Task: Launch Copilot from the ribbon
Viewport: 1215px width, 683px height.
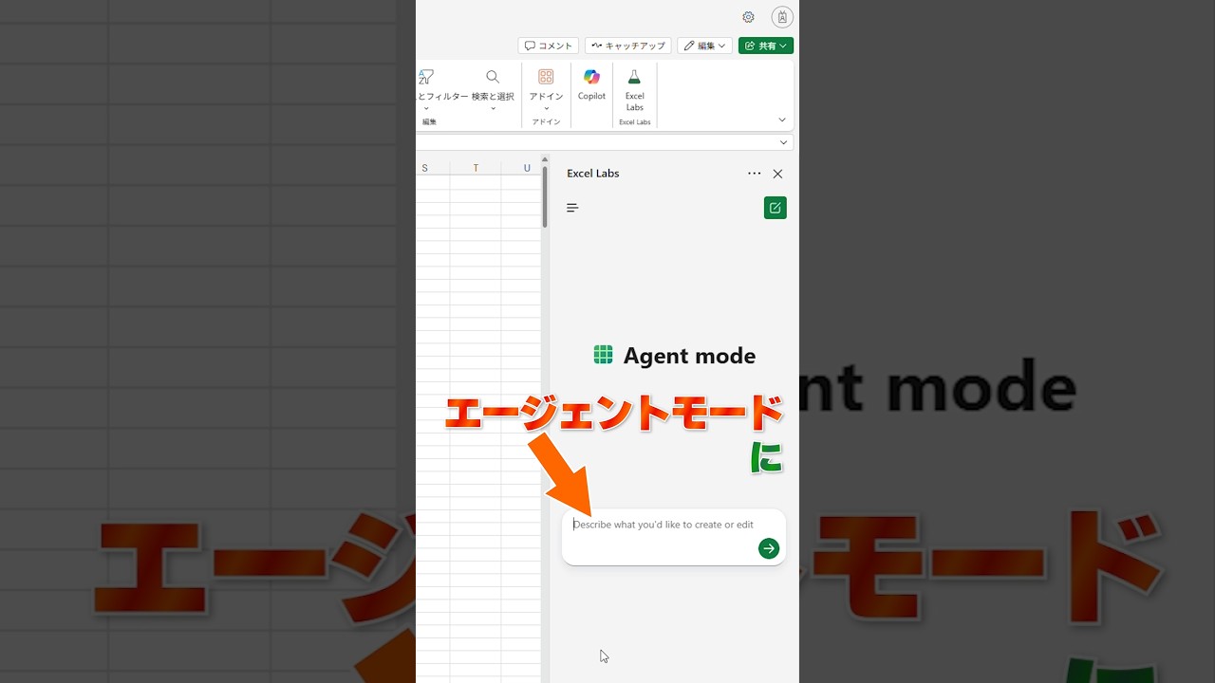Action: [x=591, y=84]
